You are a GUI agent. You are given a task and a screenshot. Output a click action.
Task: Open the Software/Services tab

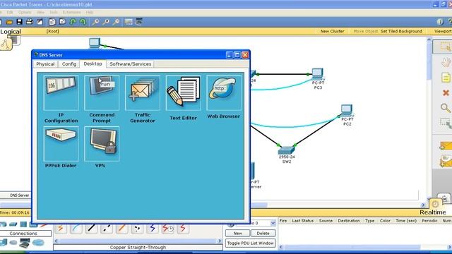(130, 64)
